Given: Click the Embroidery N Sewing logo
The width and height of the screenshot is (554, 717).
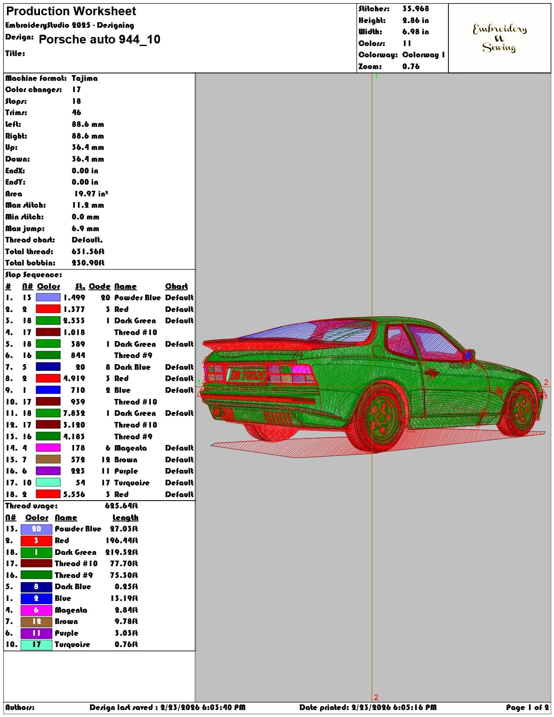Looking at the screenshot, I should (500, 38).
